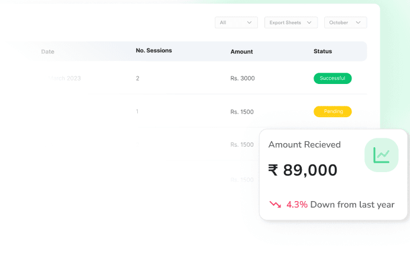Open the October month dropdown

click(346, 22)
